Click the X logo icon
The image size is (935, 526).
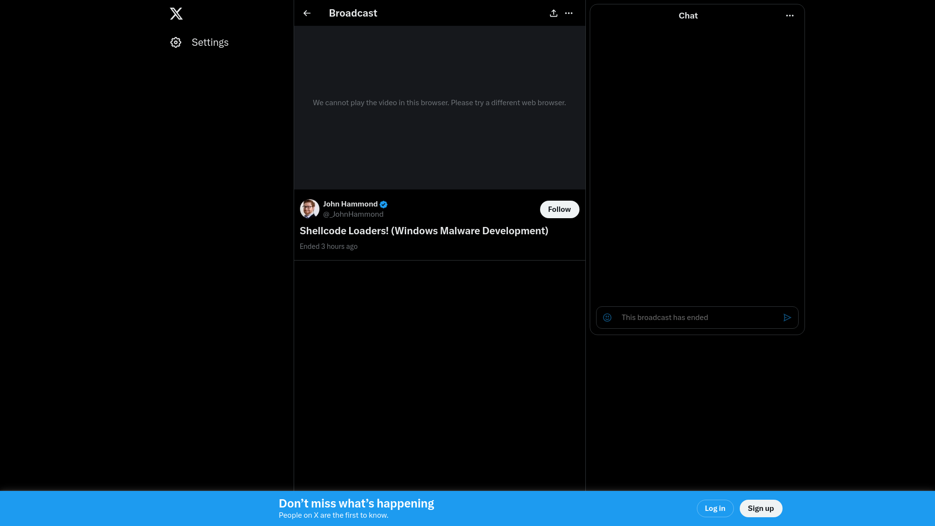tap(176, 13)
